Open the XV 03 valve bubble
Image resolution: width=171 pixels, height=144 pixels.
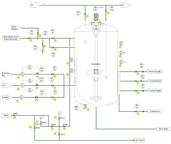click(x=32, y=32)
